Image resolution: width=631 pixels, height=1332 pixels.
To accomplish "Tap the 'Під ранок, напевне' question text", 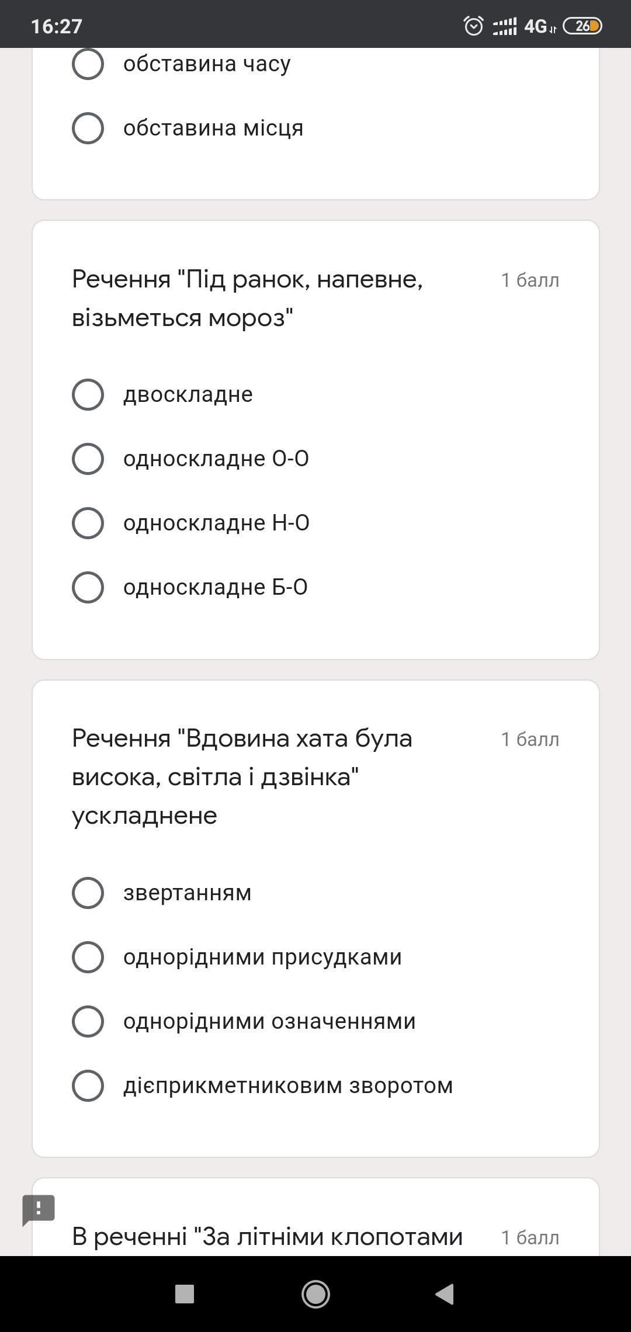I will click(x=247, y=299).
